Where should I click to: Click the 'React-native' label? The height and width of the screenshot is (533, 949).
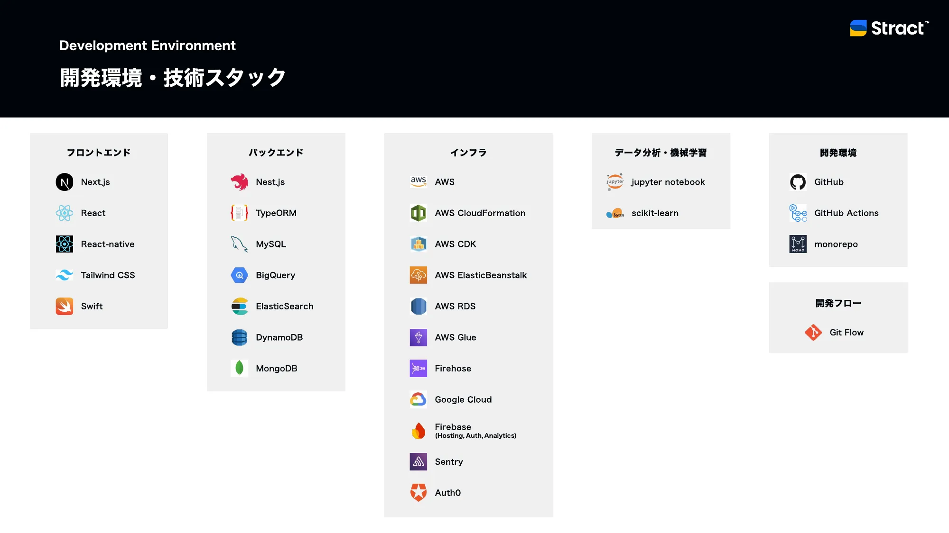pyautogui.click(x=108, y=244)
